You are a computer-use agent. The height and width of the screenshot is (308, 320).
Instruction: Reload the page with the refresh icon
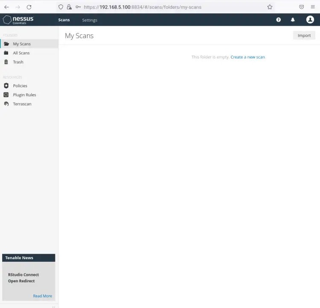[x=29, y=7]
